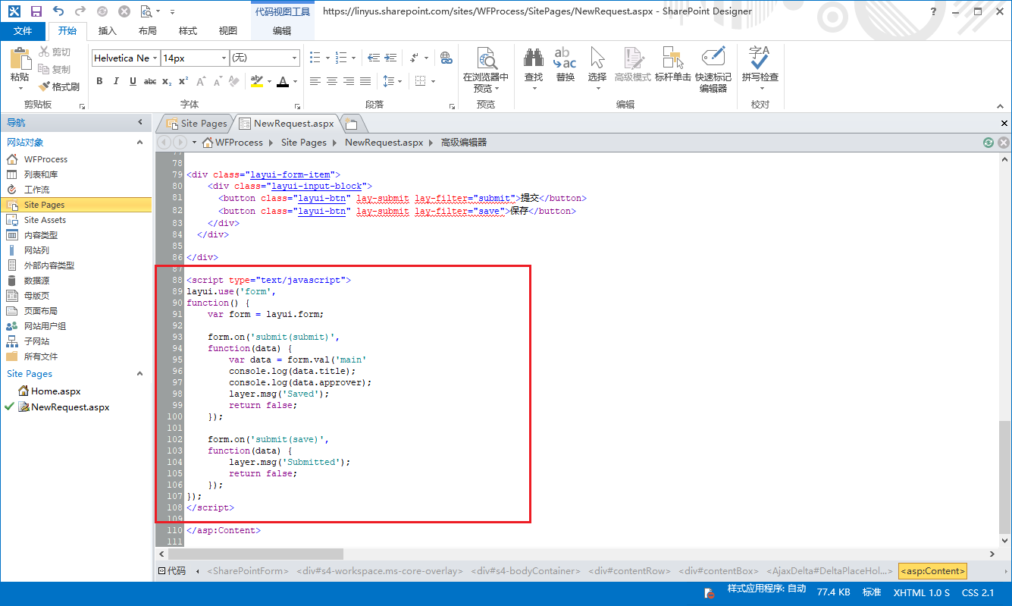Viewport: 1012px width, 606px height.
Task: Switch to the 插入 (Insert) ribbon tab
Action: [x=108, y=31]
